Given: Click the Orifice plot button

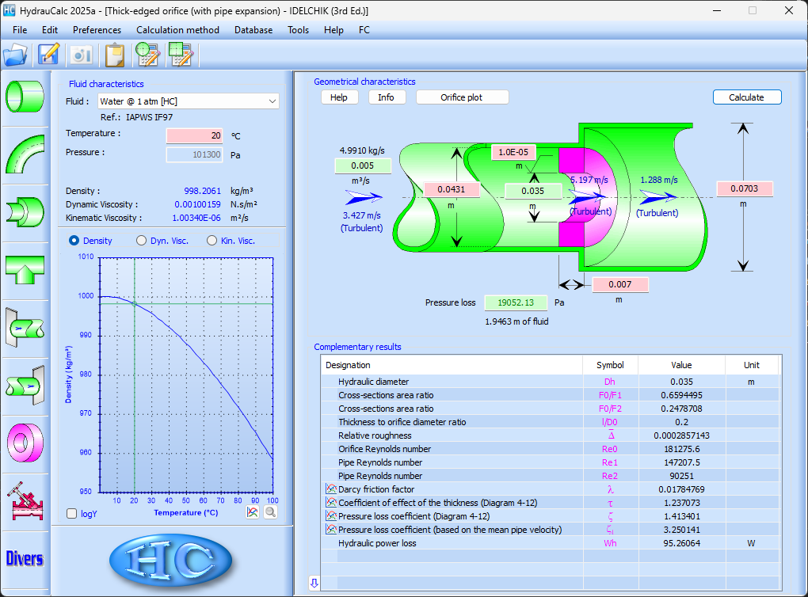Looking at the screenshot, I should [x=463, y=97].
